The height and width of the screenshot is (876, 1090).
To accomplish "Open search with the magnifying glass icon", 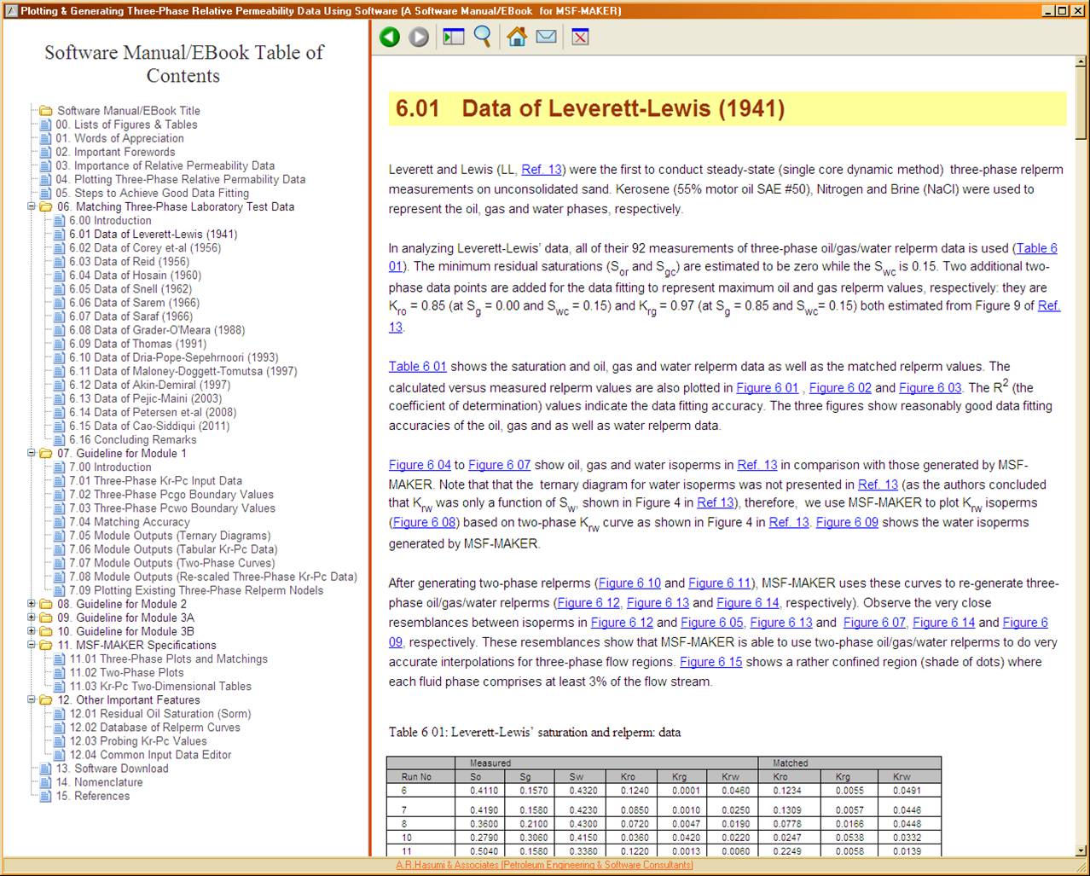I will (x=483, y=37).
